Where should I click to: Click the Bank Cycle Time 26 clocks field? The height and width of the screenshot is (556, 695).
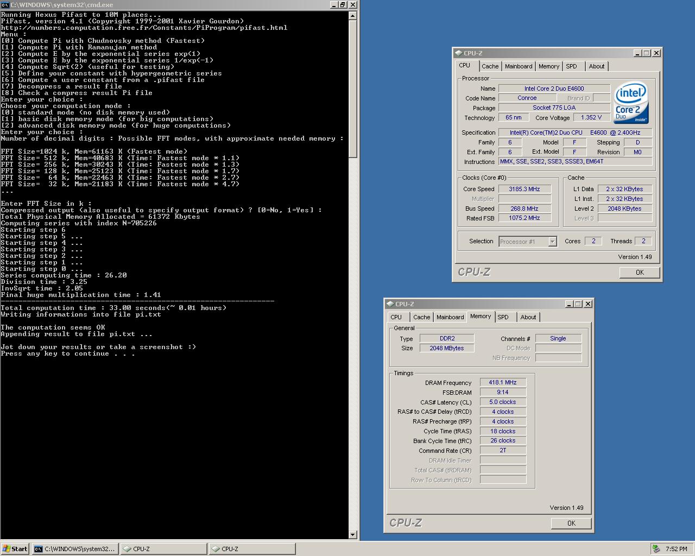(x=503, y=440)
